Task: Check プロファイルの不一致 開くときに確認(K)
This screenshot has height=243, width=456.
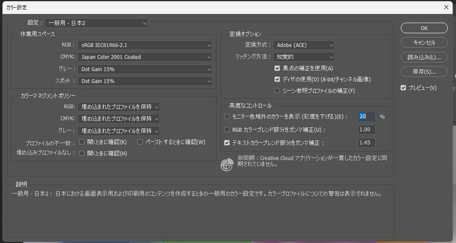Action: click(82, 142)
